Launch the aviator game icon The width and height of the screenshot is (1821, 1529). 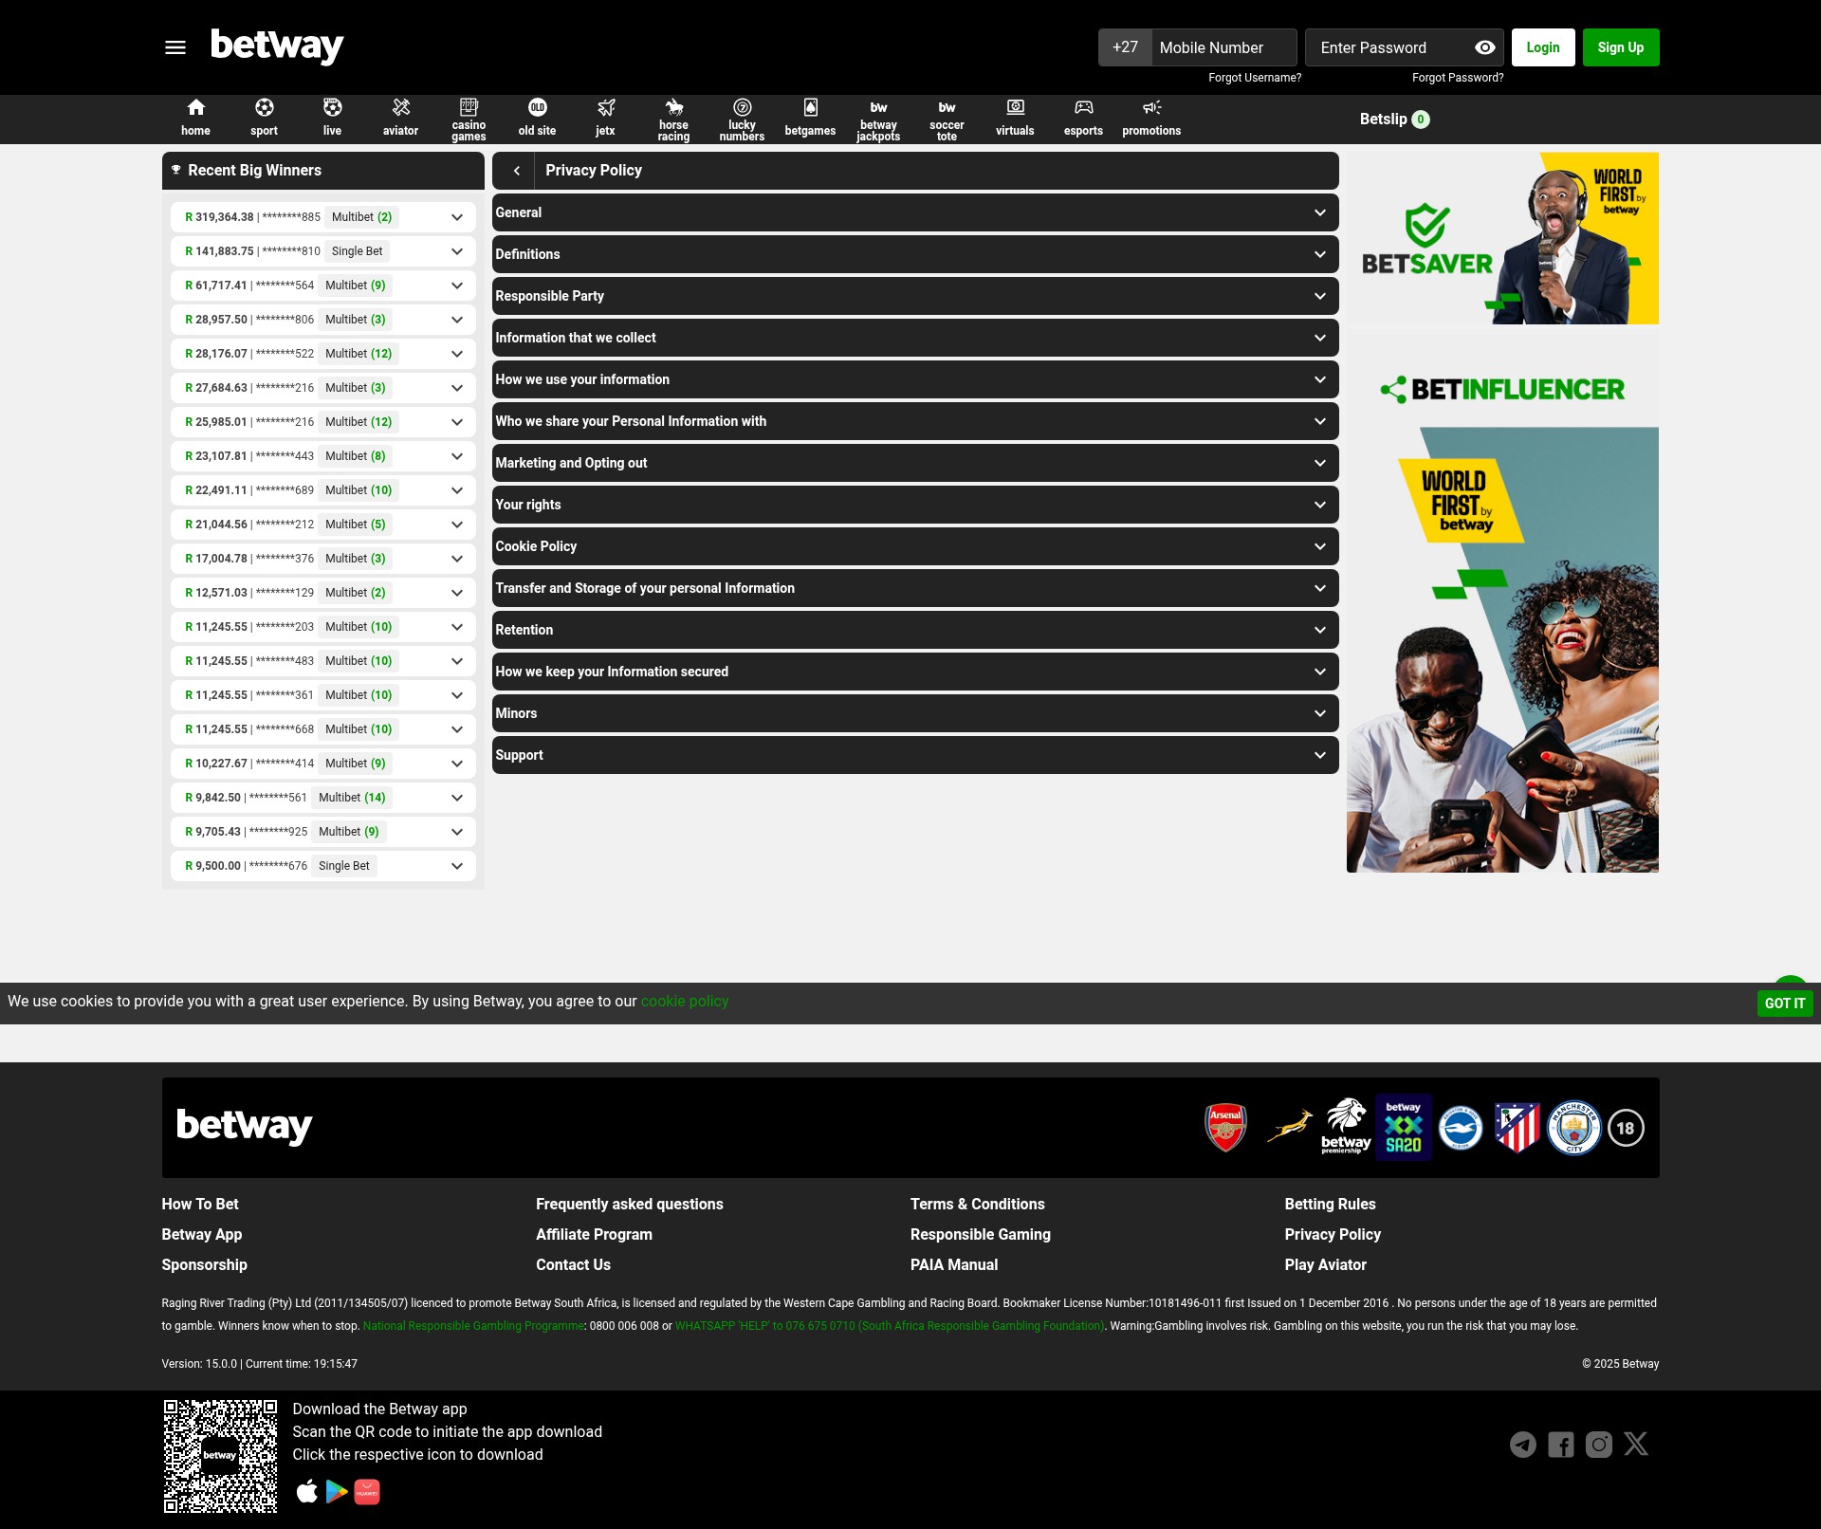coord(401,107)
